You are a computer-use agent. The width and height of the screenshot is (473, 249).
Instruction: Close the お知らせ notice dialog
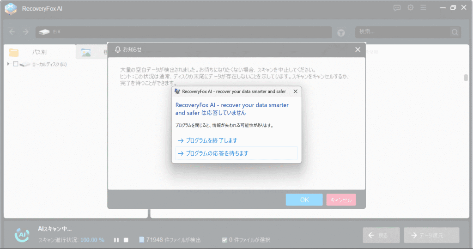tap(358, 49)
